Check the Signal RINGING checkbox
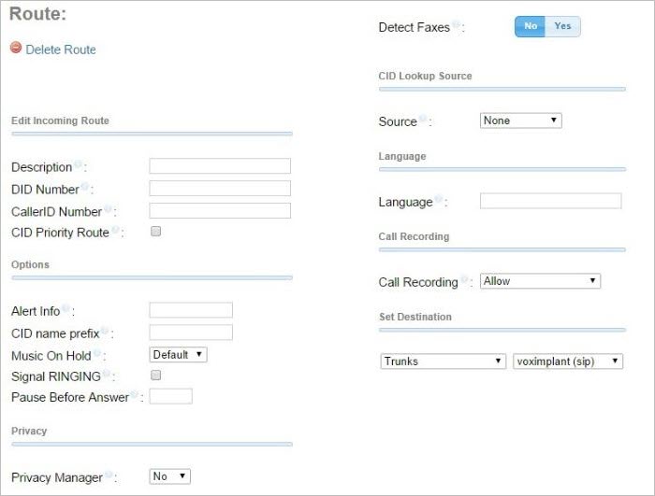 pos(156,375)
